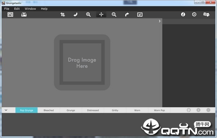Select the Crop tool
The width and height of the screenshot is (217, 138).
pos(63,14)
